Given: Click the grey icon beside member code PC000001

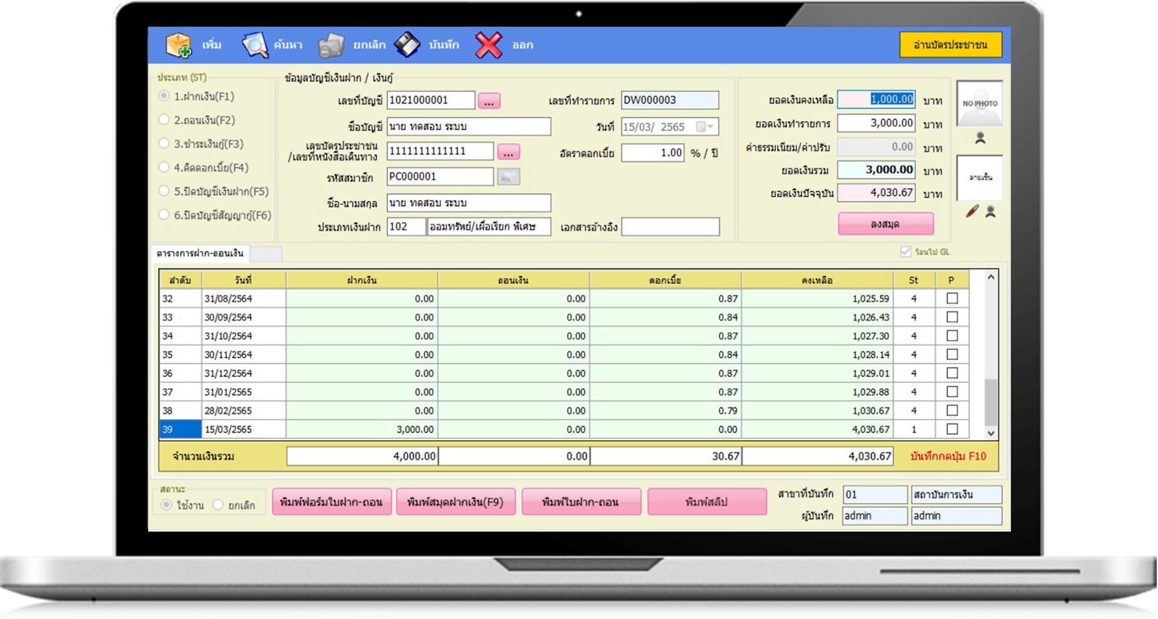Looking at the screenshot, I should [x=508, y=177].
